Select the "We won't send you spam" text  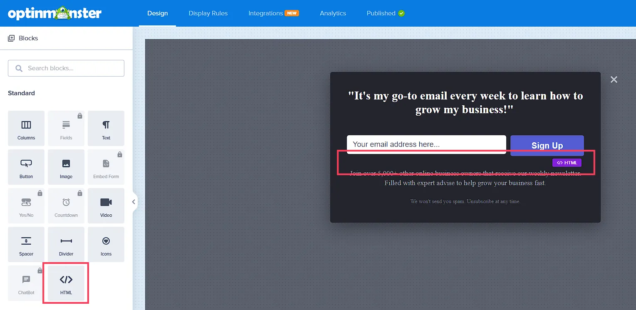(465, 201)
